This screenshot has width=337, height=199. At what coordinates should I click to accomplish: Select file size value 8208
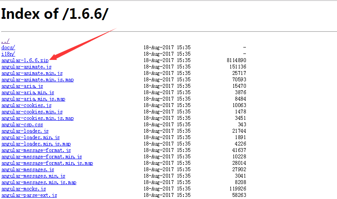point(240,182)
